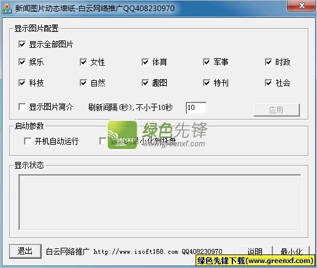Toggle the 特刊 category checkbox

(207, 83)
